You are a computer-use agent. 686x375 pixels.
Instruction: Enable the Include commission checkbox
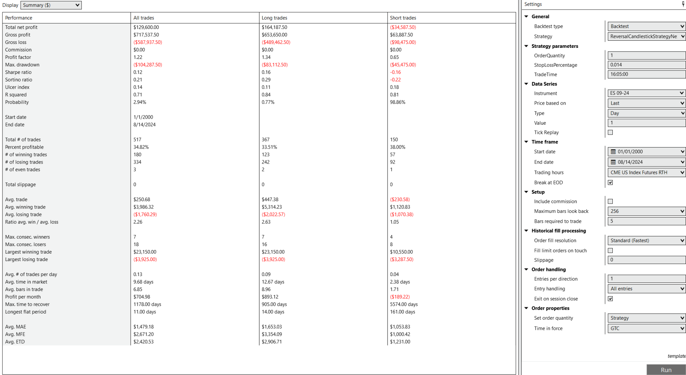(x=610, y=201)
